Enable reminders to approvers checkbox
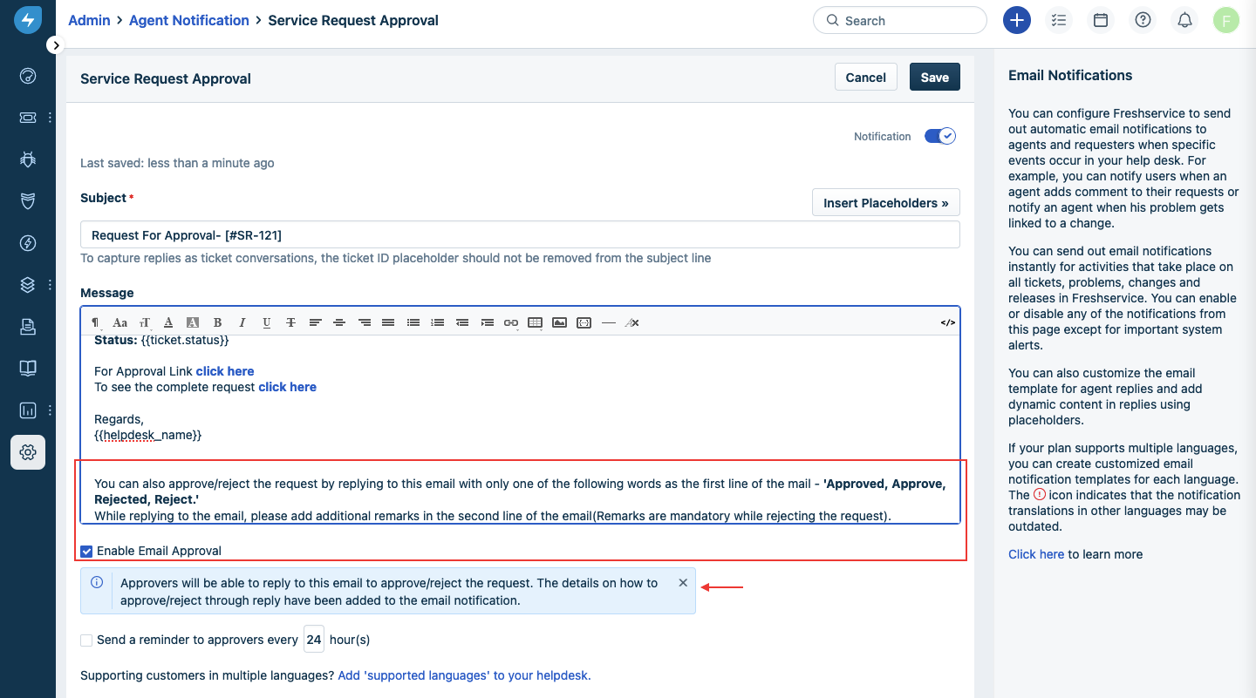Image resolution: width=1256 pixels, height=698 pixels. (86, 640)
